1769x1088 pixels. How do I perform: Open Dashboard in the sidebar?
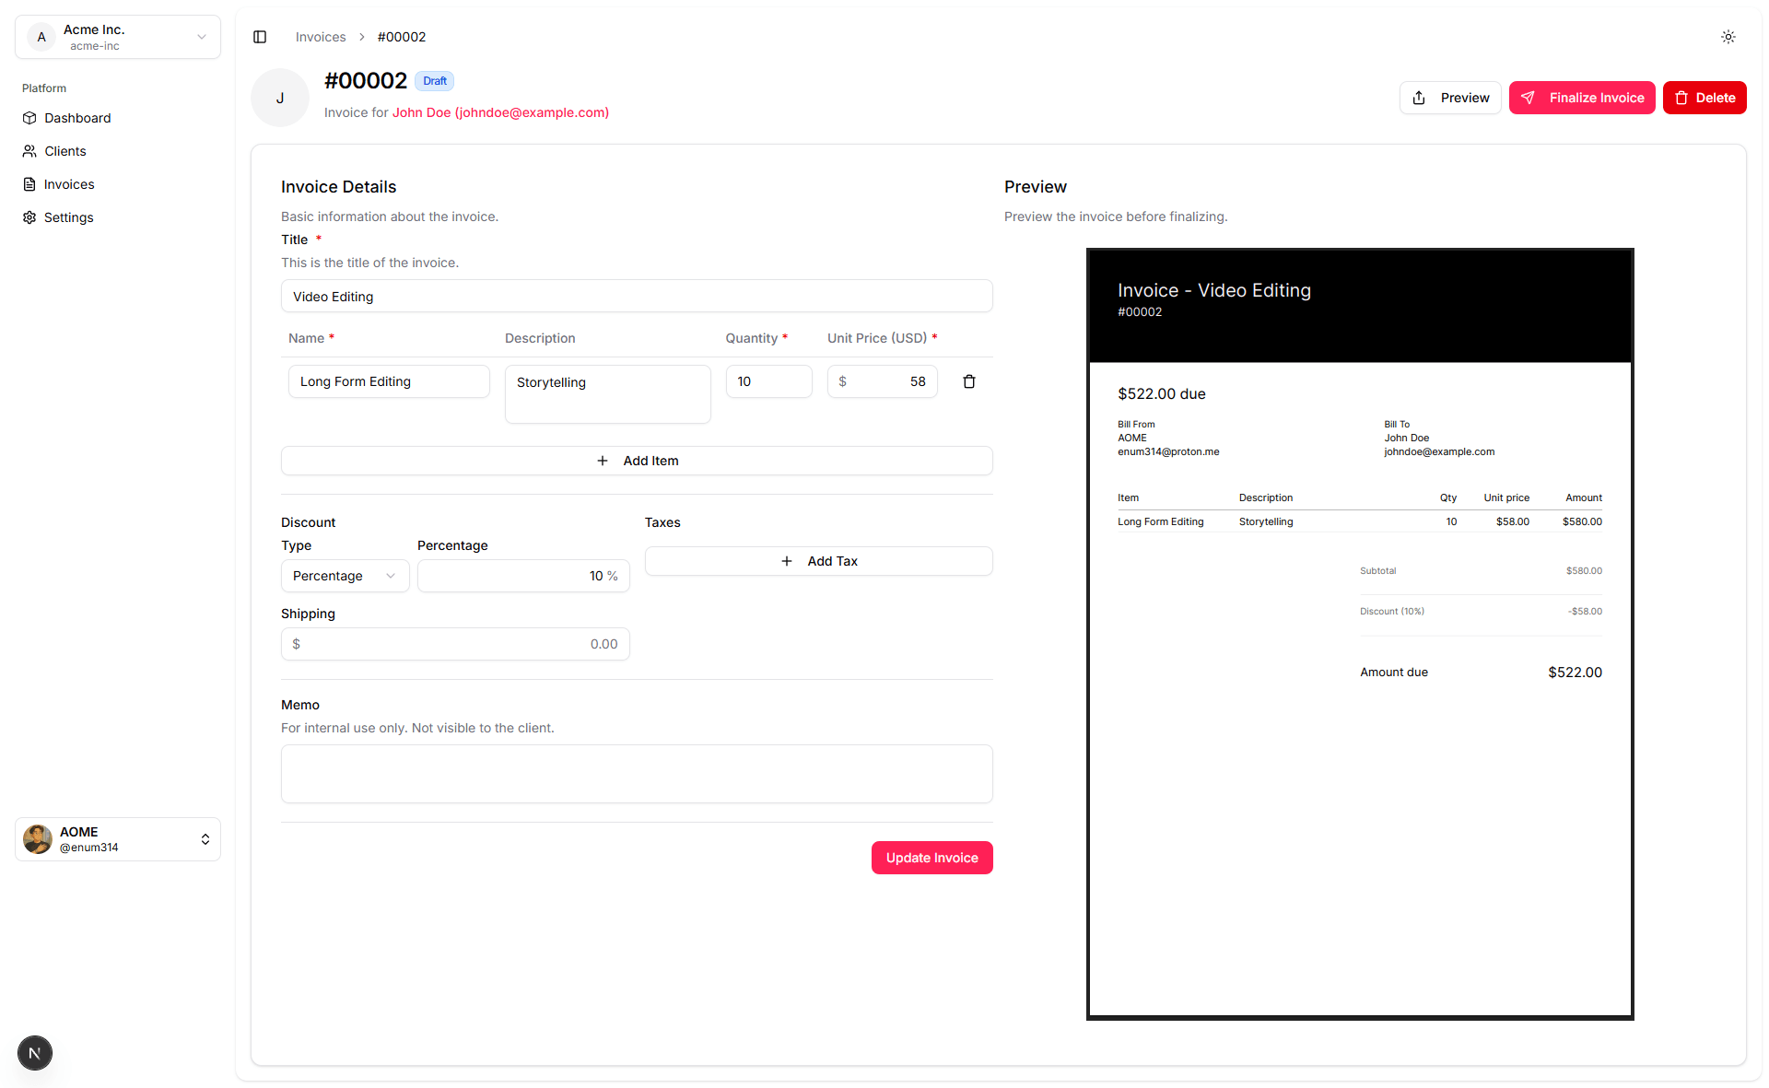click(118, 118)
